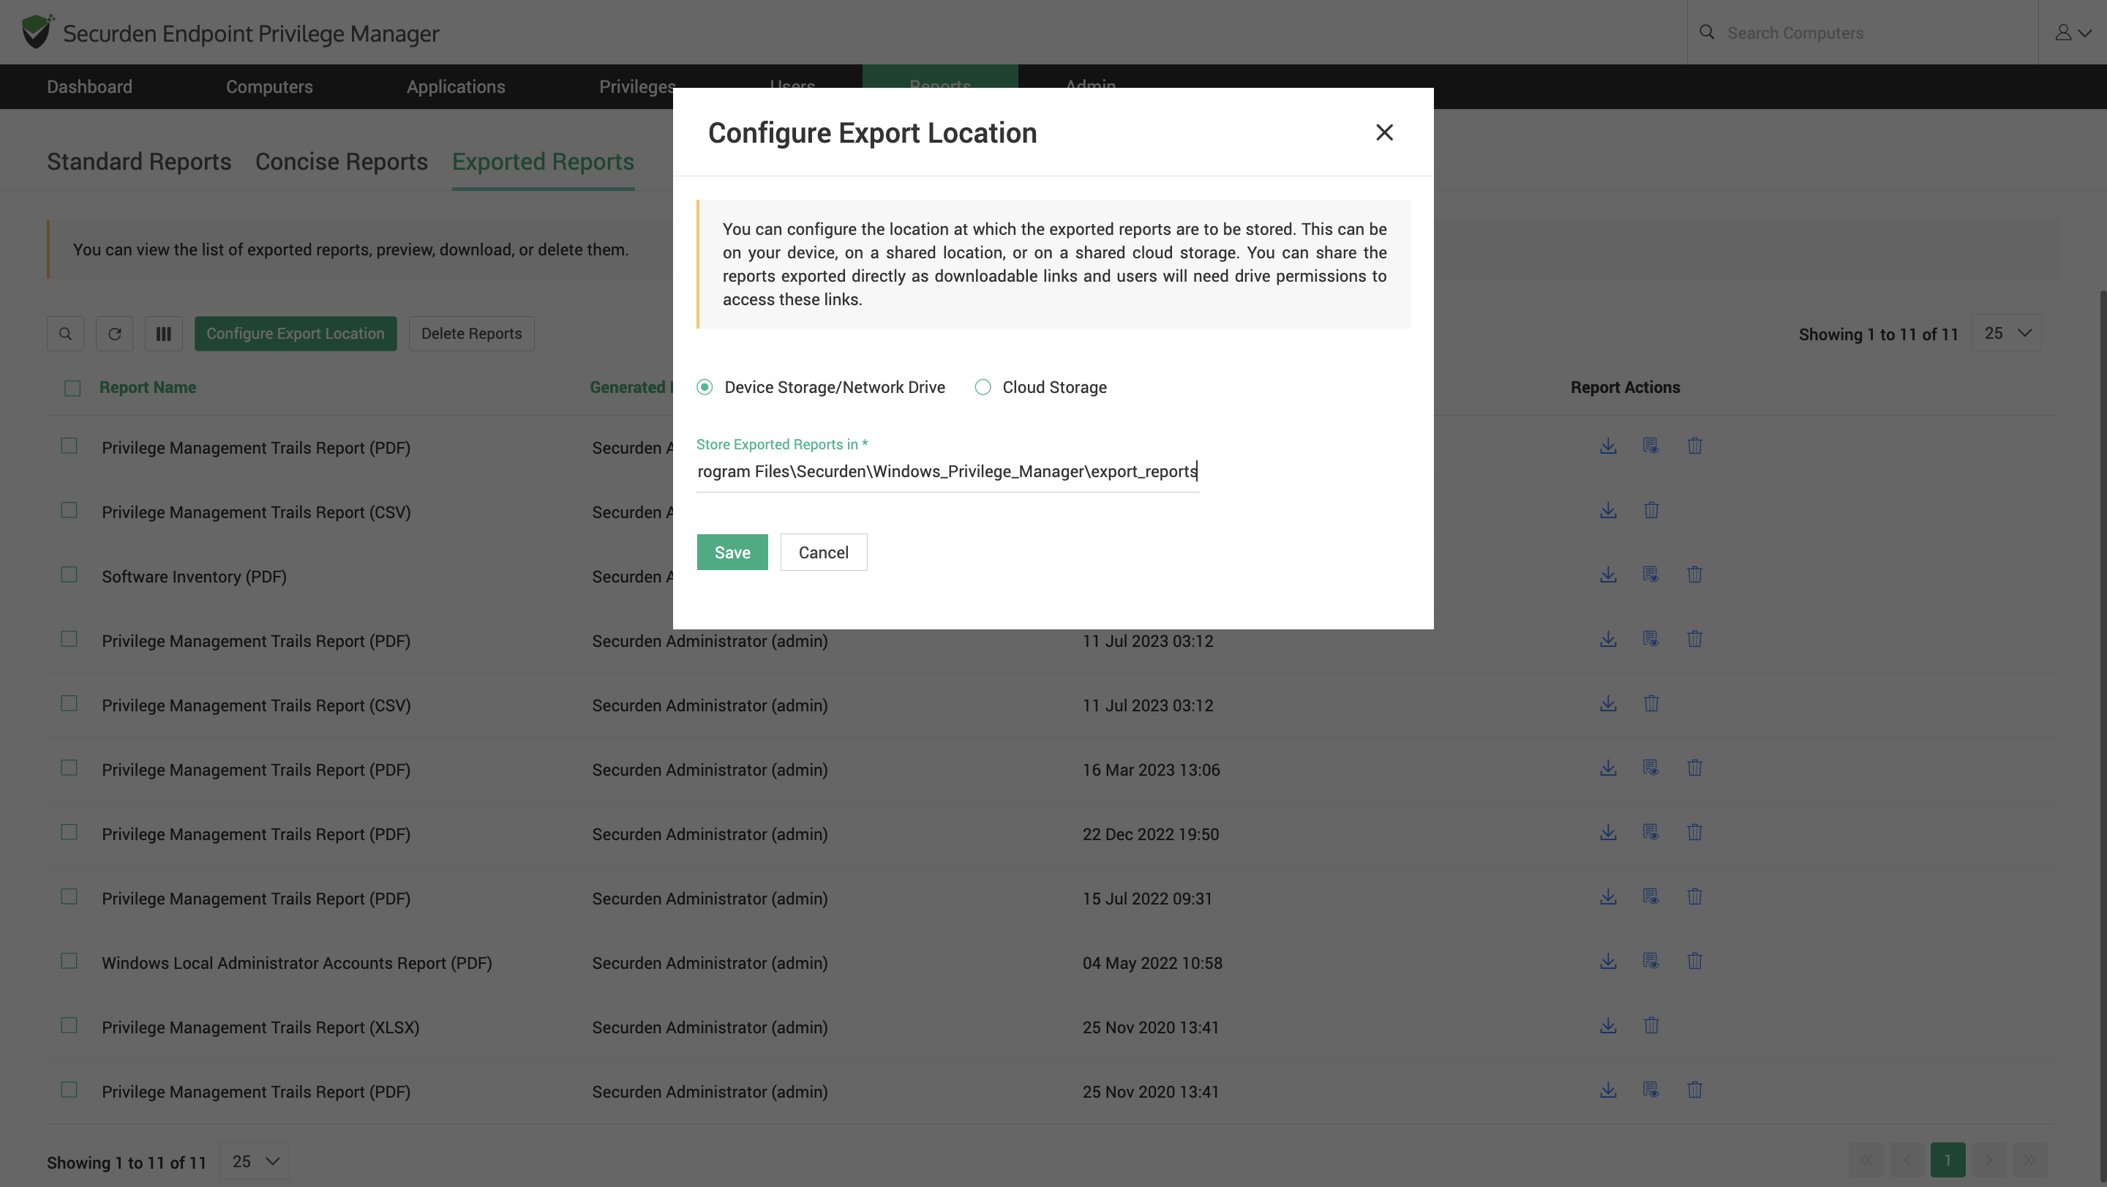Toggle the select-all reports checkbox
Viewport: 2107px width, 1187px height.
click(x=72, y=388)
